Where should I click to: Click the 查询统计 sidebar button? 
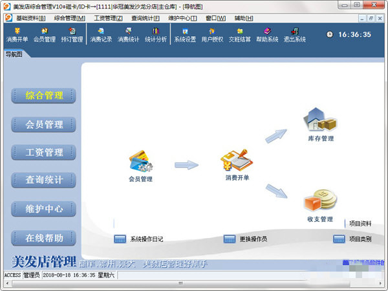point(43,180)
